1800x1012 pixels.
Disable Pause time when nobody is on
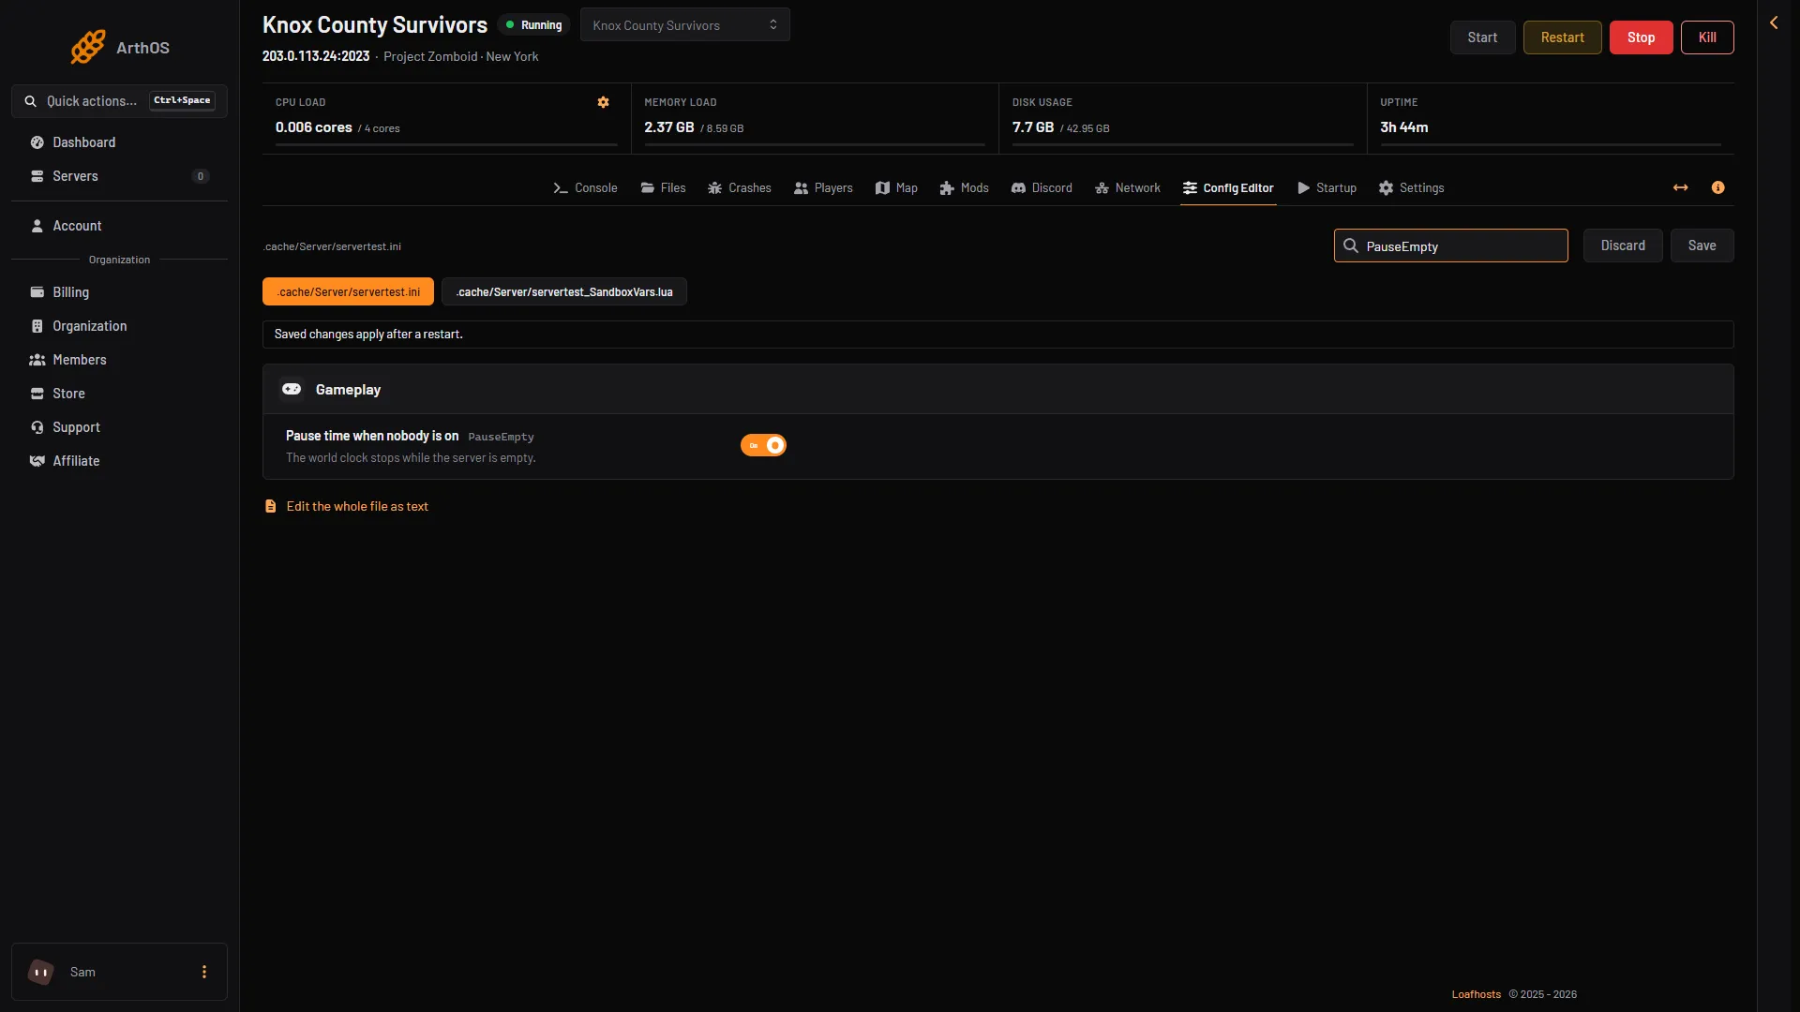tap(763, 445)
